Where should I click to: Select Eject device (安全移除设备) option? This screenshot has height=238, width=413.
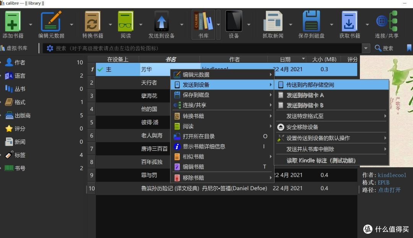[x=332, y=127]
